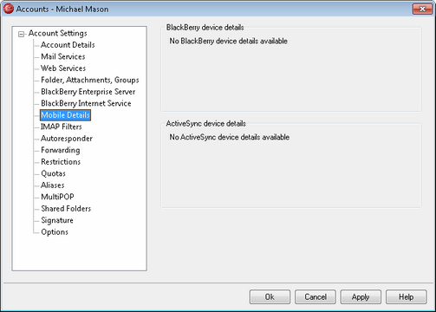This screenshot has width=436, height=312.
Task: Click the 'ActiveSync device details' group label
Action: pos(205,124)
